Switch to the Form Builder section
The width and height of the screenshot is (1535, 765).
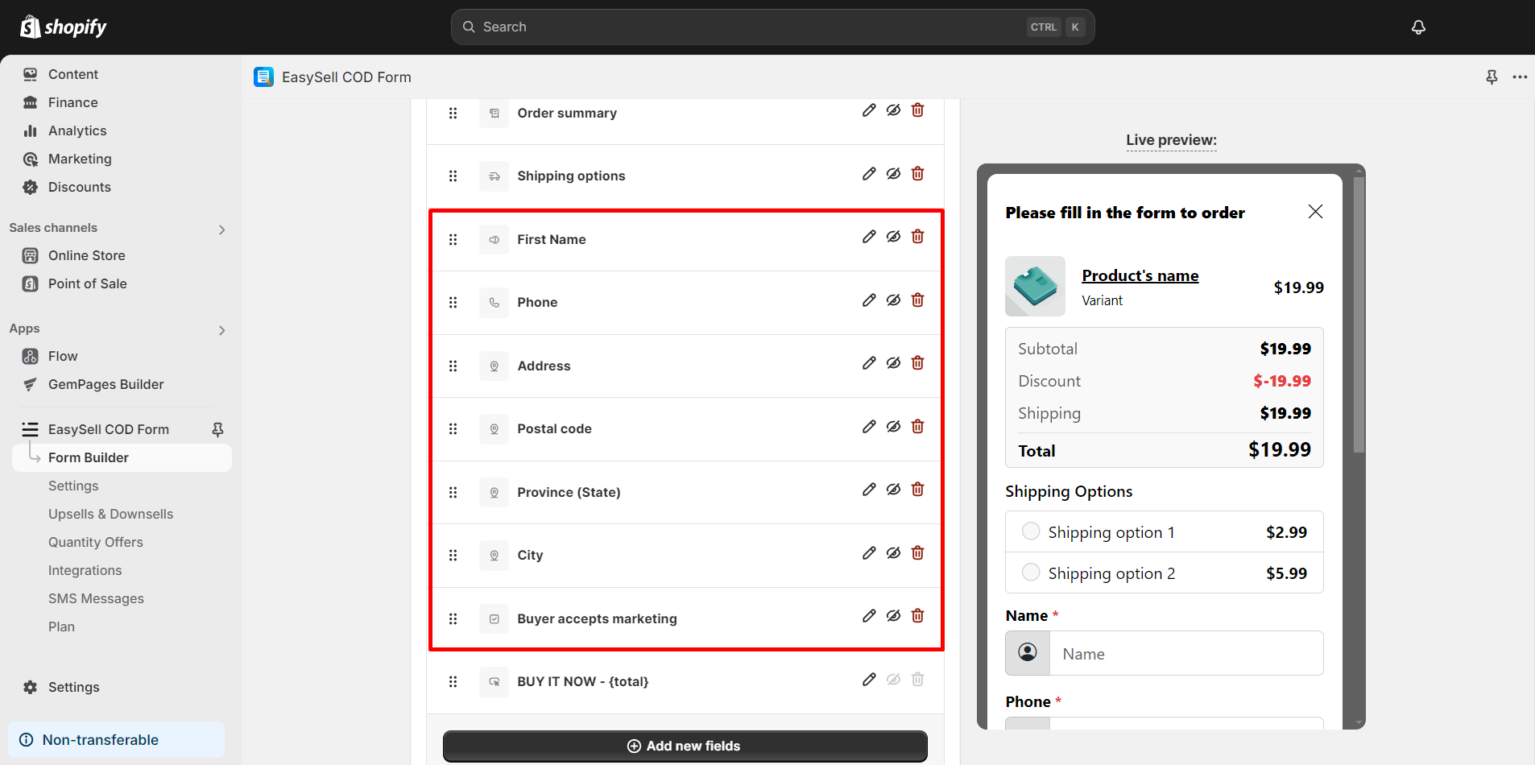[x=89, y=457]
